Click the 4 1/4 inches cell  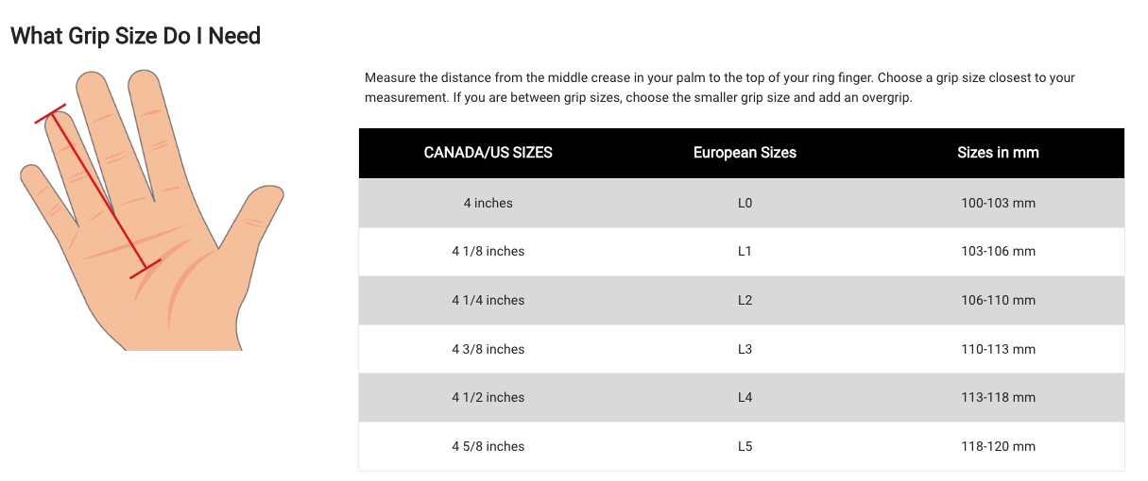(x=488, y=301)
